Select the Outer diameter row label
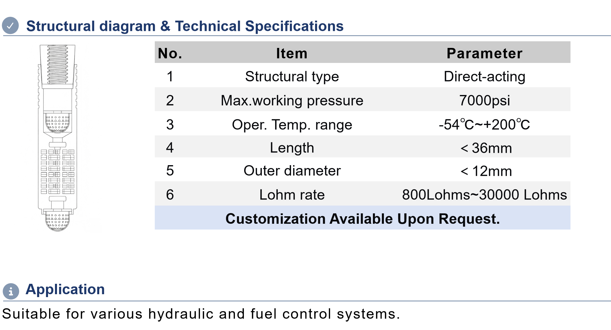 [292, 171]
